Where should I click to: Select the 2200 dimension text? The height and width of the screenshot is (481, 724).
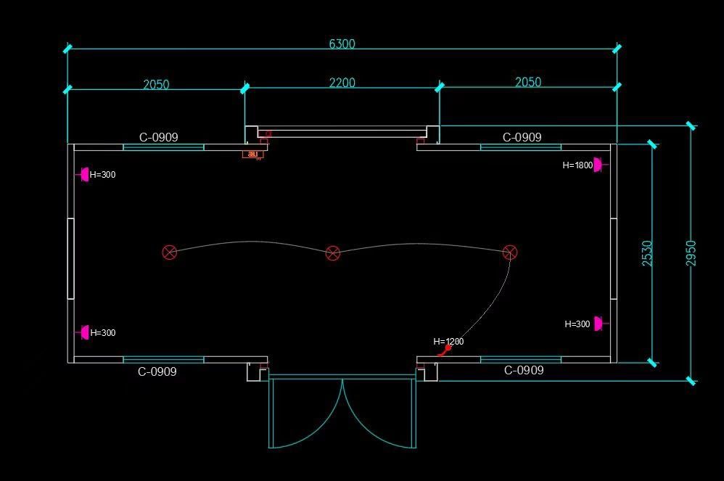pos(342,83)
